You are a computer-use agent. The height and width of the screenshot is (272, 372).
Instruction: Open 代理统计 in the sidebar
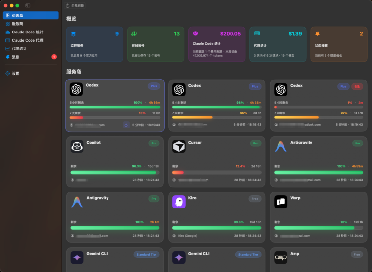tap(31, 48)
